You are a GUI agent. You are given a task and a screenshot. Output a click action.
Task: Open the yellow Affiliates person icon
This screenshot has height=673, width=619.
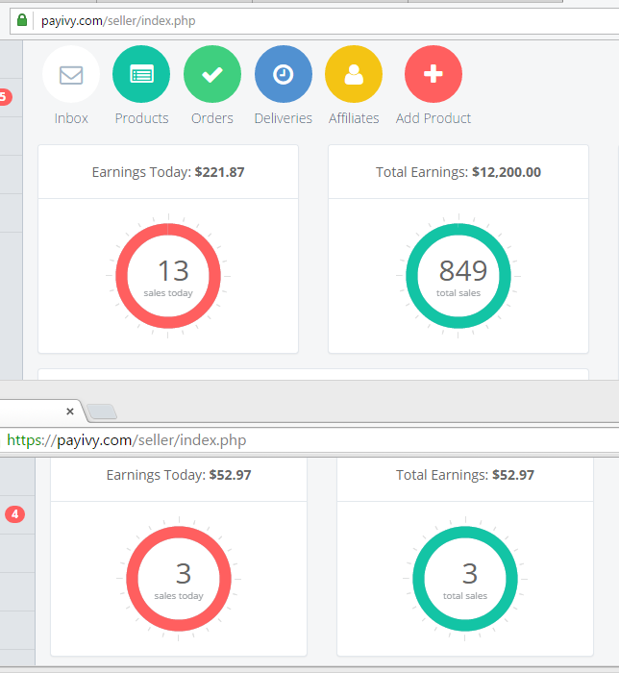point(354,74)
